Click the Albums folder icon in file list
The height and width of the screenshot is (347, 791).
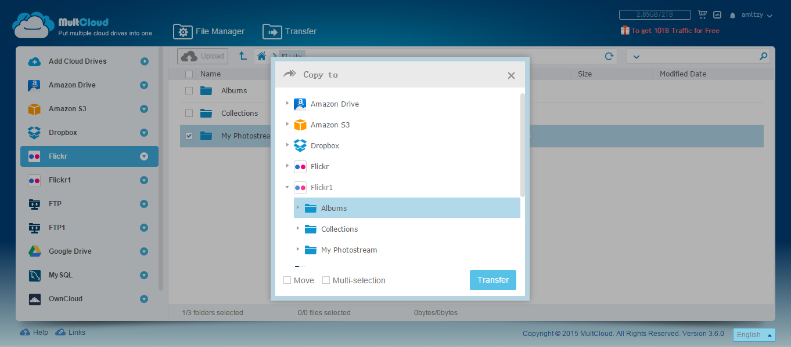[x=206, y=90]
